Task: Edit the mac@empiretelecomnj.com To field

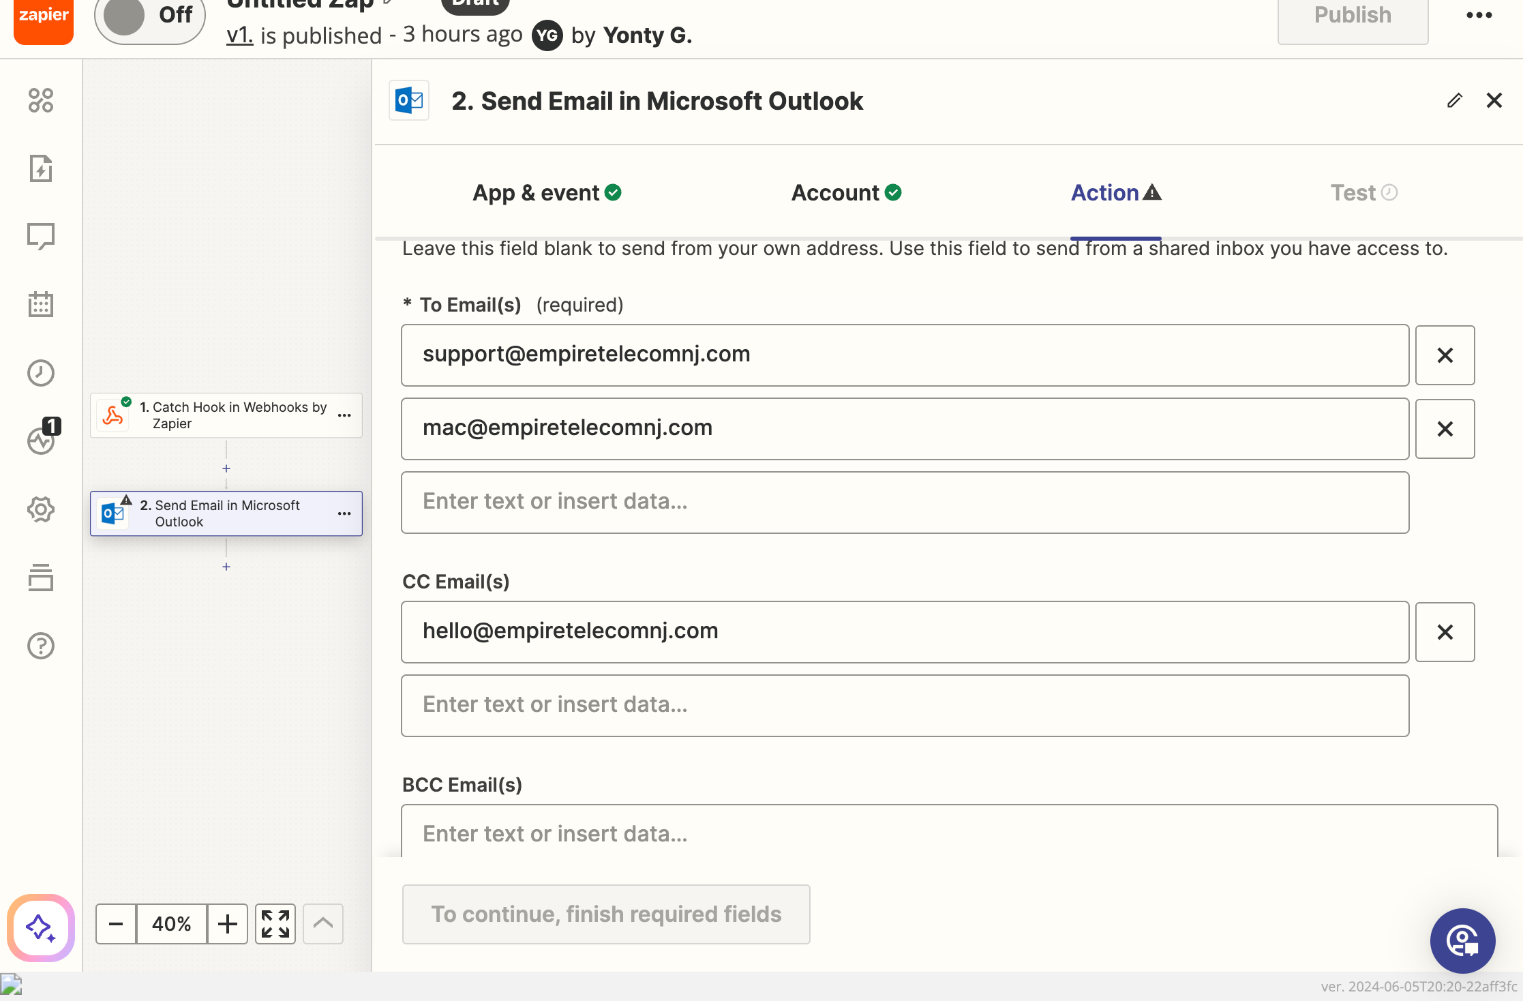Action: pyautogui.click(x=905, y=429)
